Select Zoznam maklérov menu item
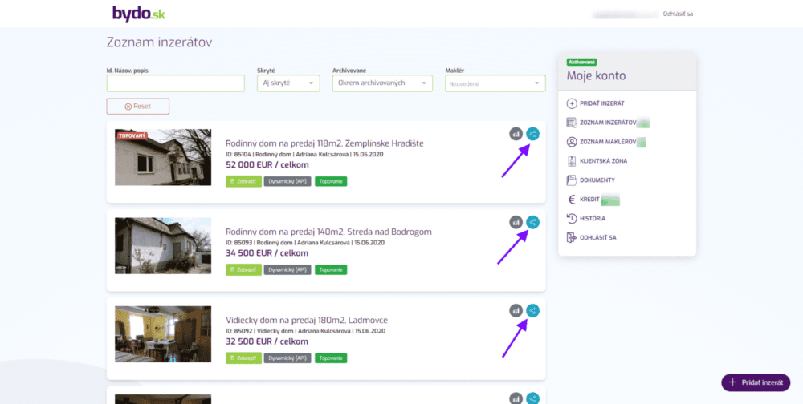Screen dimensions: 803x404 pos(606,142)
